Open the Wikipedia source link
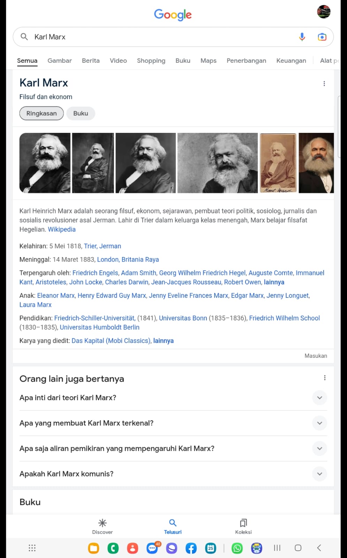 click(62, 229)
